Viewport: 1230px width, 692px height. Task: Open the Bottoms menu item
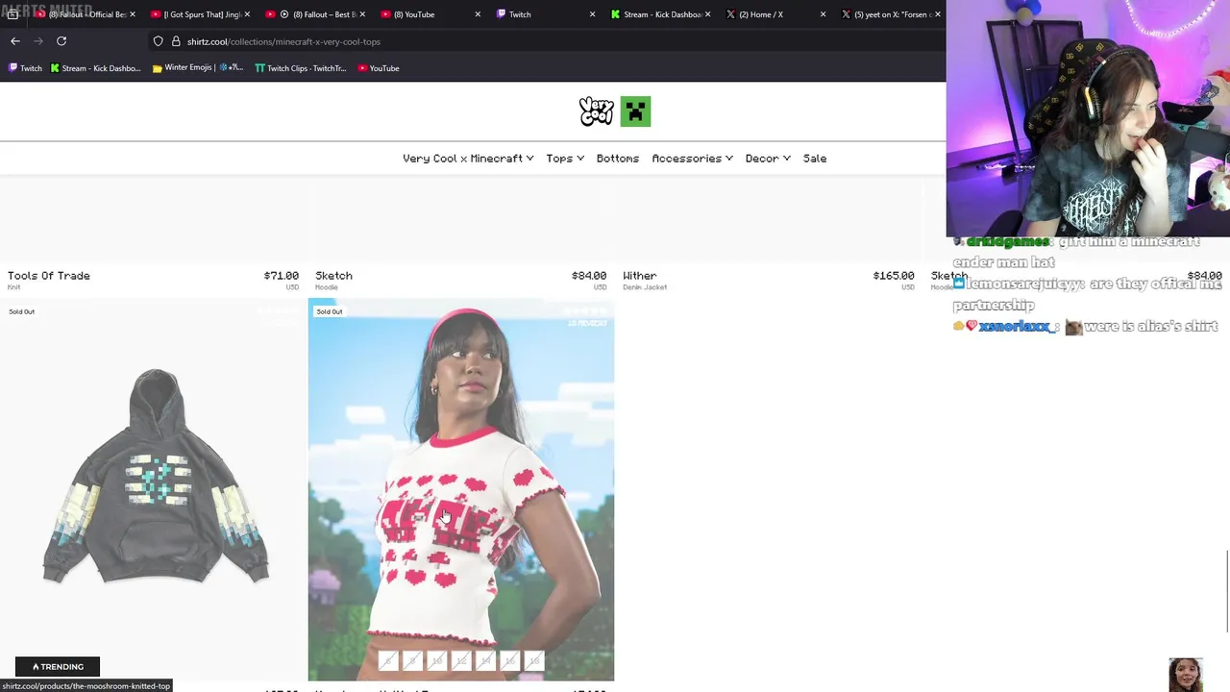point(618,159)
